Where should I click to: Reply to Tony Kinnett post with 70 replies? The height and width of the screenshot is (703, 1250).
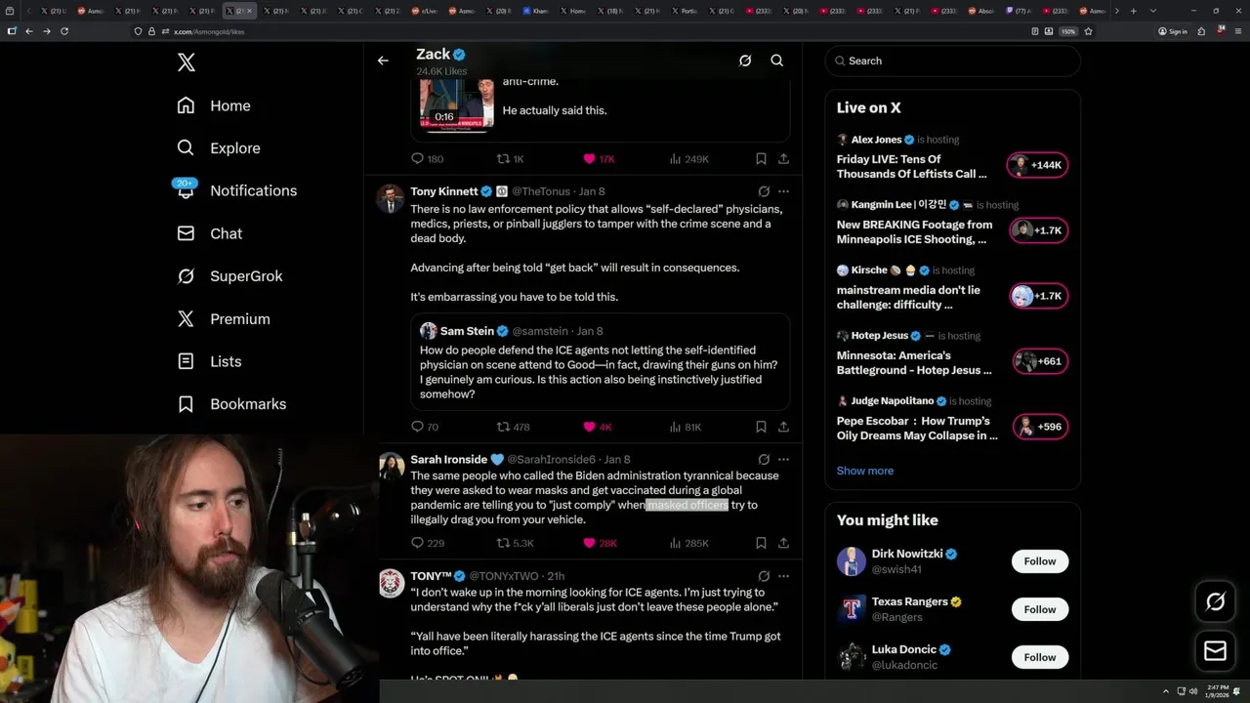pos(425,427)
